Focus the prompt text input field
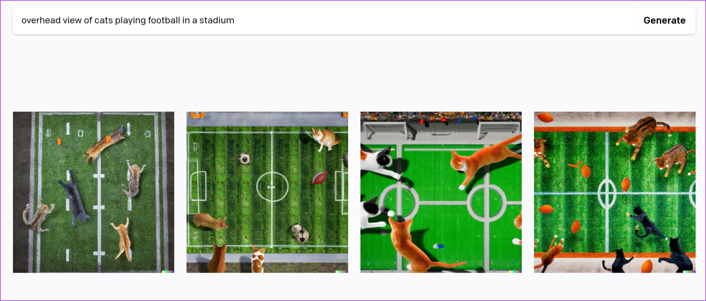Image resolution: width=706 pixels, height=301 pixels. [x=324, y=21]
